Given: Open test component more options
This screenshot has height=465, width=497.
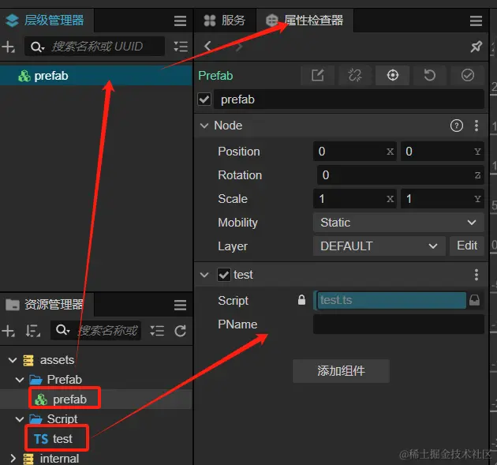Looking at the screenshot, I should tap(476, 275).
